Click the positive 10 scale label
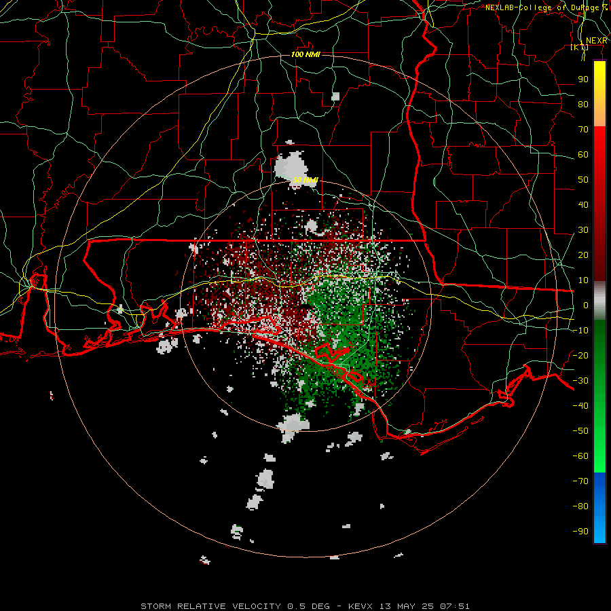 coord(583,280)
